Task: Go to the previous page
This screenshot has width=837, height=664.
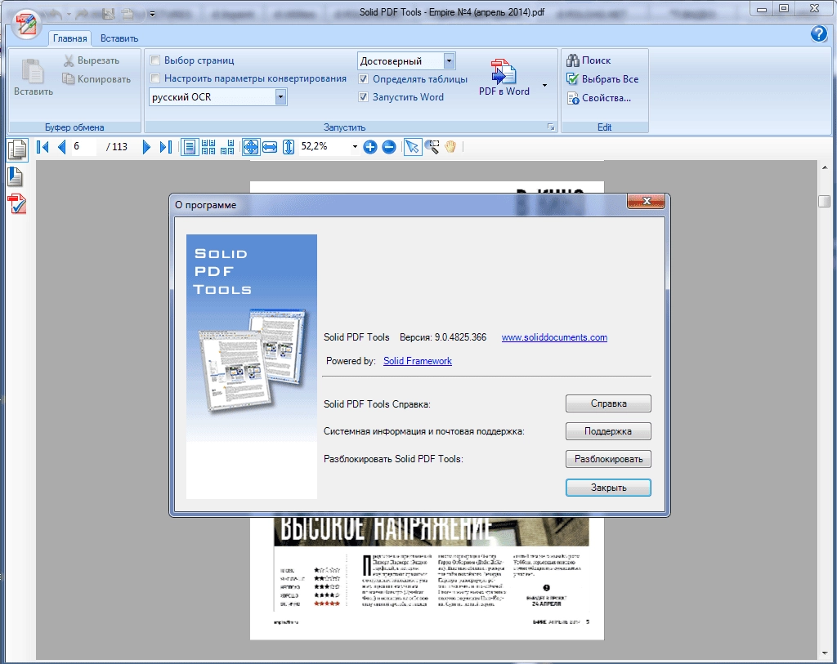Action: click(x=62, y=147)
